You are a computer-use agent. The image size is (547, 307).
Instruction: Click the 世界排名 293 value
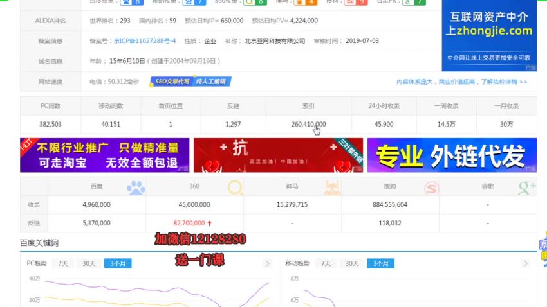(x=125, y=21)
